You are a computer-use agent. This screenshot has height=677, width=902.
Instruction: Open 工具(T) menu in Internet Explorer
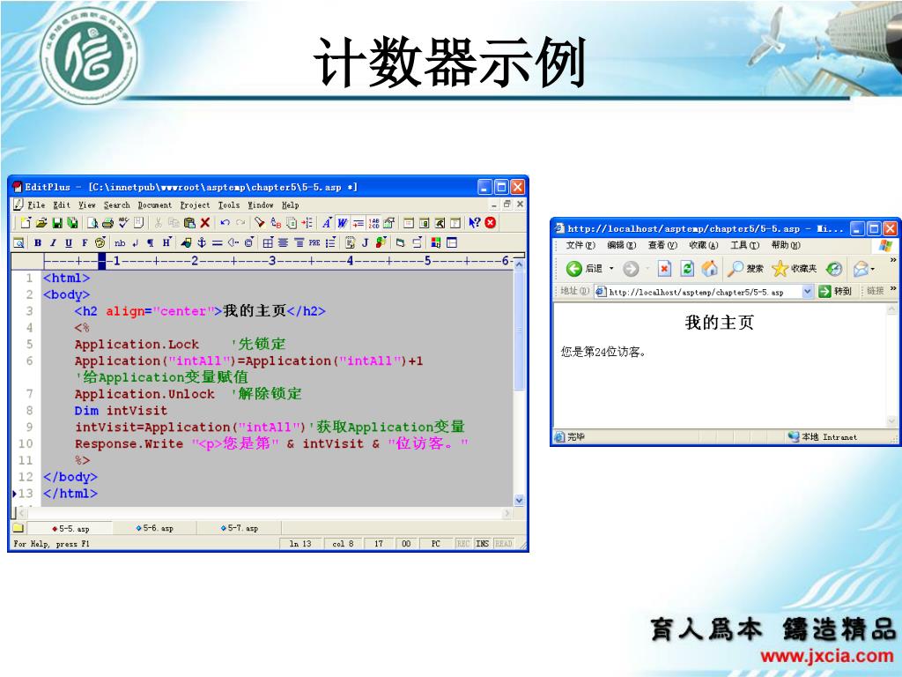pyautogui.click(x=745, y=245)
